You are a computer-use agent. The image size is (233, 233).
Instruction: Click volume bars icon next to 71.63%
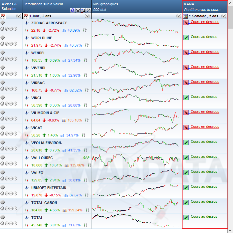point(64,225)
